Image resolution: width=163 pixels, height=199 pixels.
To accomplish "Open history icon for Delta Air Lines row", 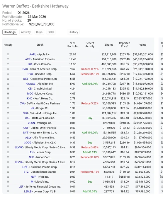I will [8, 118].
